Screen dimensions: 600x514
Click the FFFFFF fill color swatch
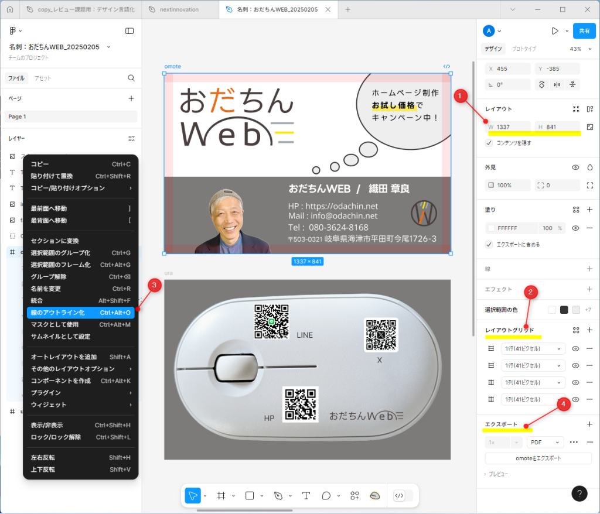click(x=491, y=228)
